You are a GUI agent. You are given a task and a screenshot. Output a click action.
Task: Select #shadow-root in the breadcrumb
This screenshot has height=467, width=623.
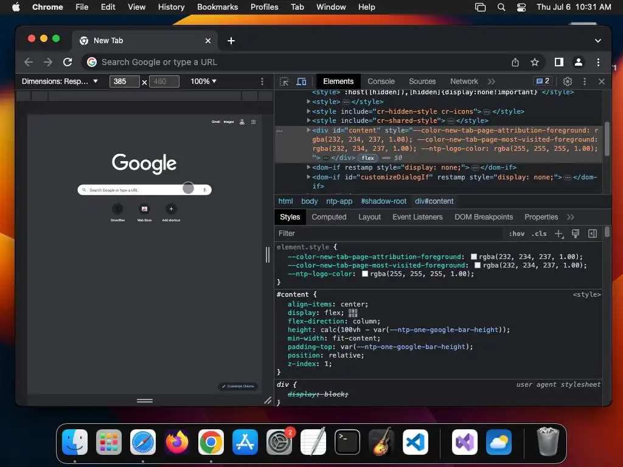tap(383, 201)
